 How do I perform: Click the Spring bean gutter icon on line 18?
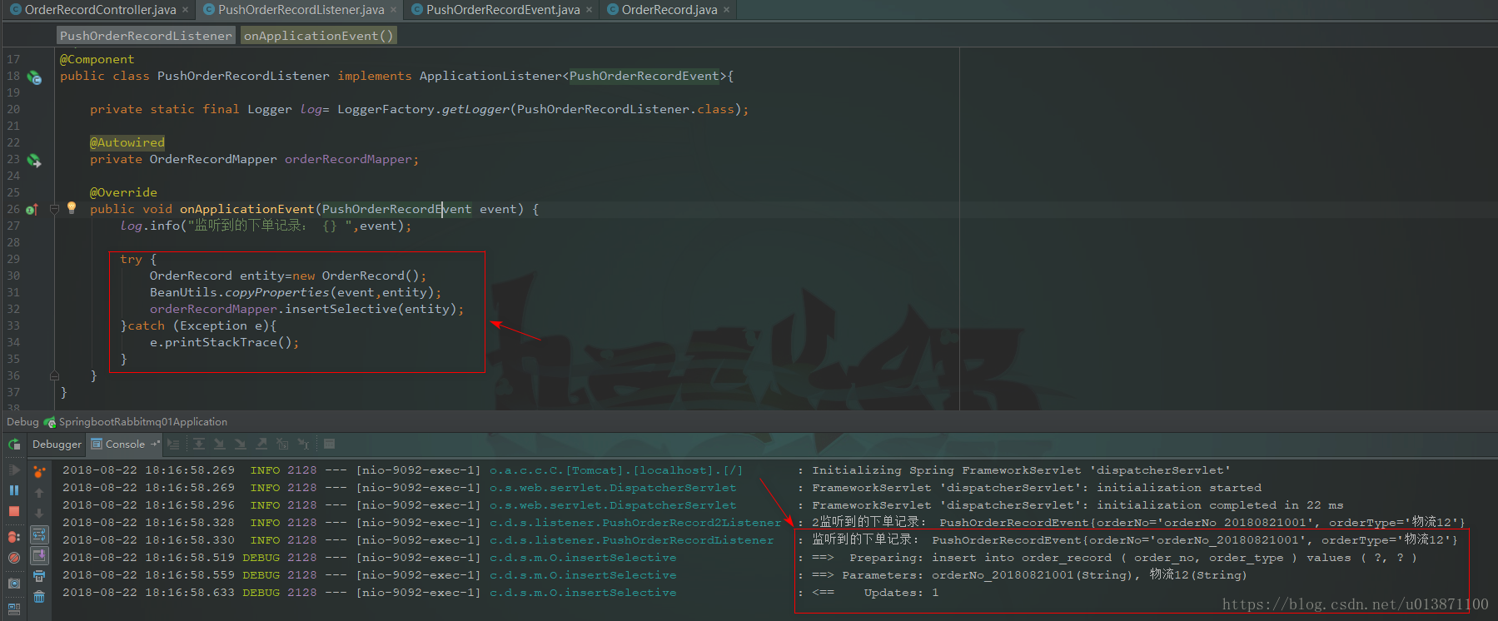tap(34, 77)
